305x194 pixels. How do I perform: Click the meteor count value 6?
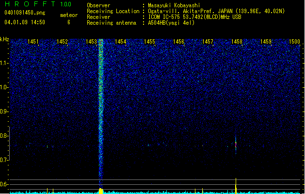(69, 22)
